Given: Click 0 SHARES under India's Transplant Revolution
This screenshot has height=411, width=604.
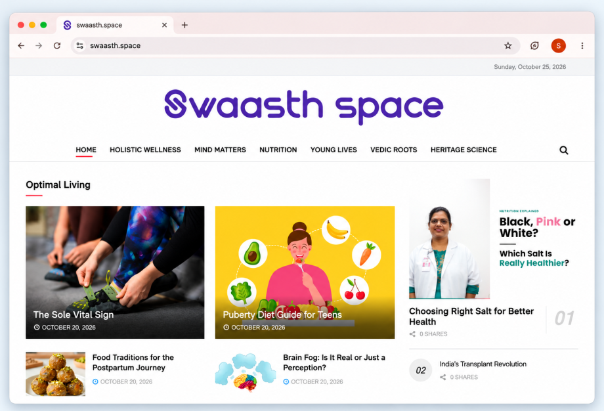Looking at the screenshot, I should coord(464,377).
